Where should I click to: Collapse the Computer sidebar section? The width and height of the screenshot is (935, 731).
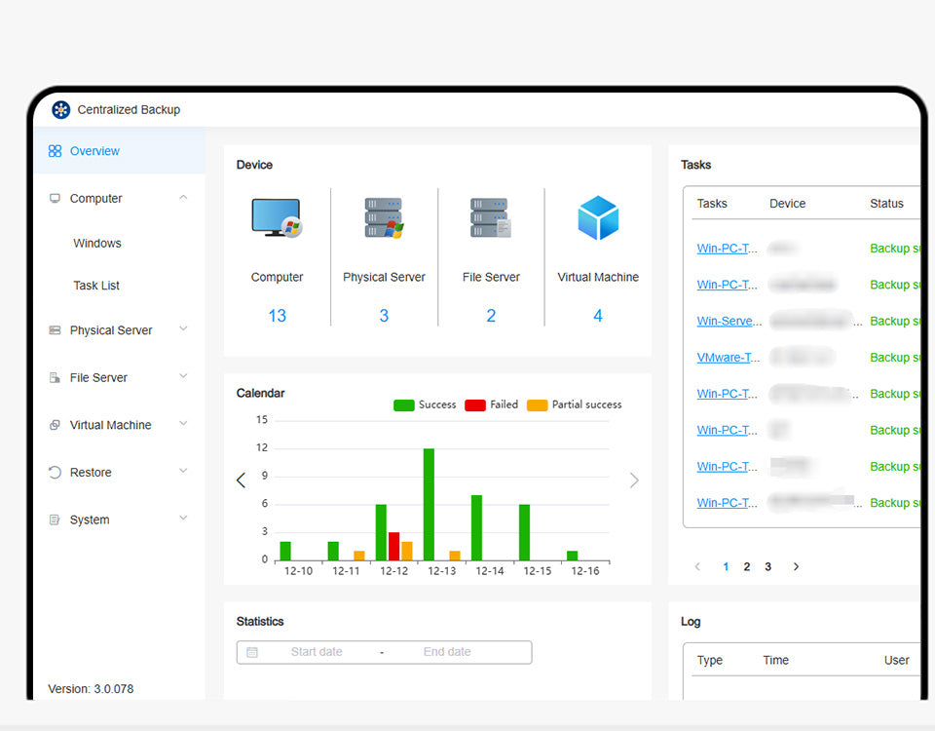point(183,198)
